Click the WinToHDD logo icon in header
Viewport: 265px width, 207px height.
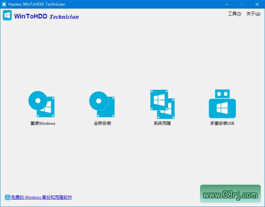(7, 16)
